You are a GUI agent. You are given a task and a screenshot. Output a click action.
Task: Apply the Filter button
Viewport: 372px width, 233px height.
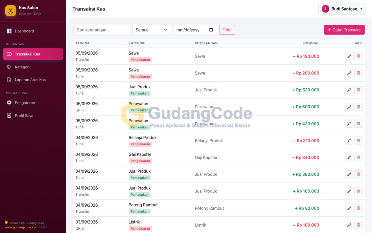[x=227, y=30]
